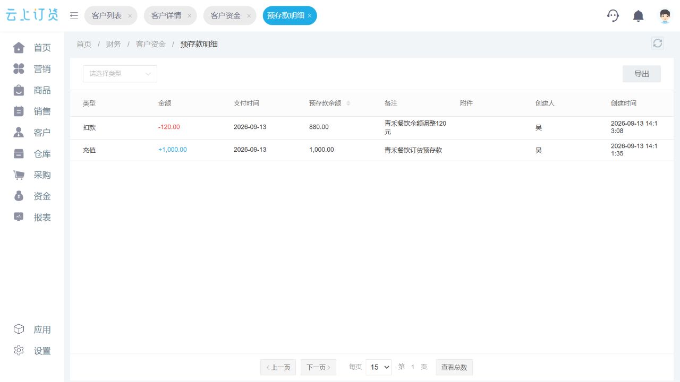680x382 pixels.
Task: Click the 导出 export button
Action: 642,74
